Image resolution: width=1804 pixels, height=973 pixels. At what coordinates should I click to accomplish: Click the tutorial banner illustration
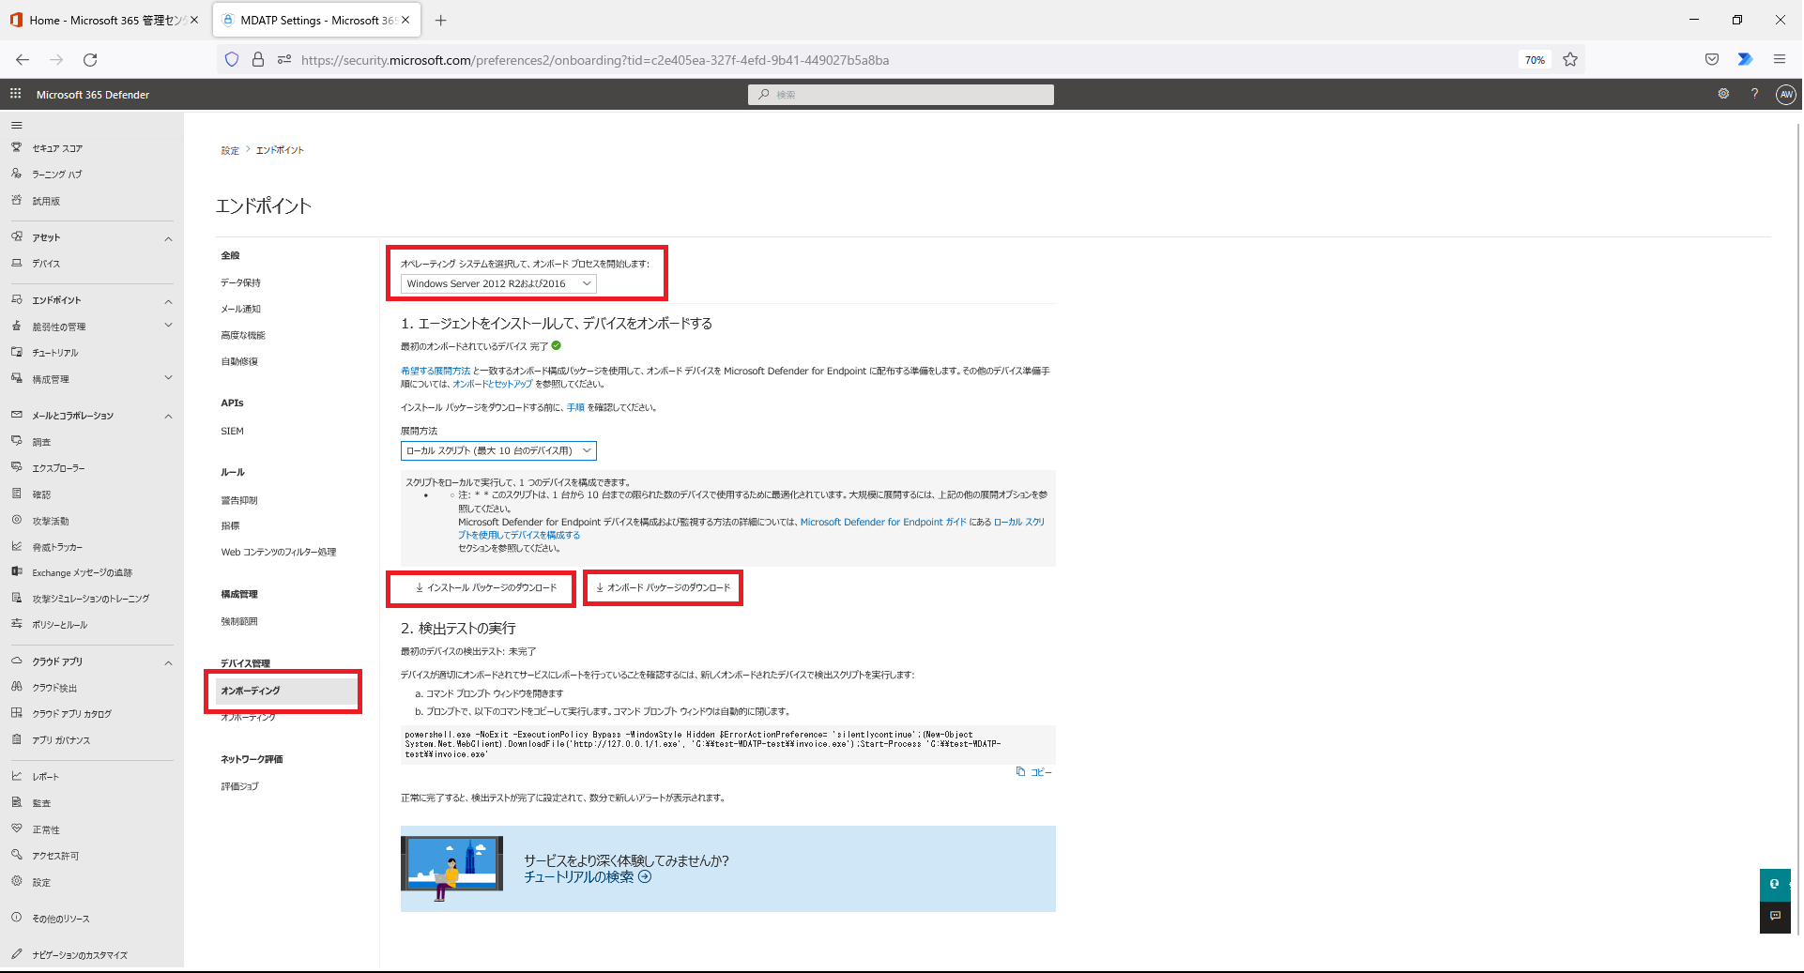coord(451,869)
